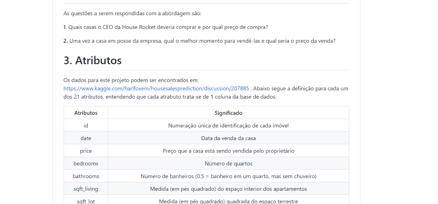Image resolution: width=438 pixels, height=204 pixels.
Task: Click the bathrooms description about banheiros
Action: click(229, 176)
